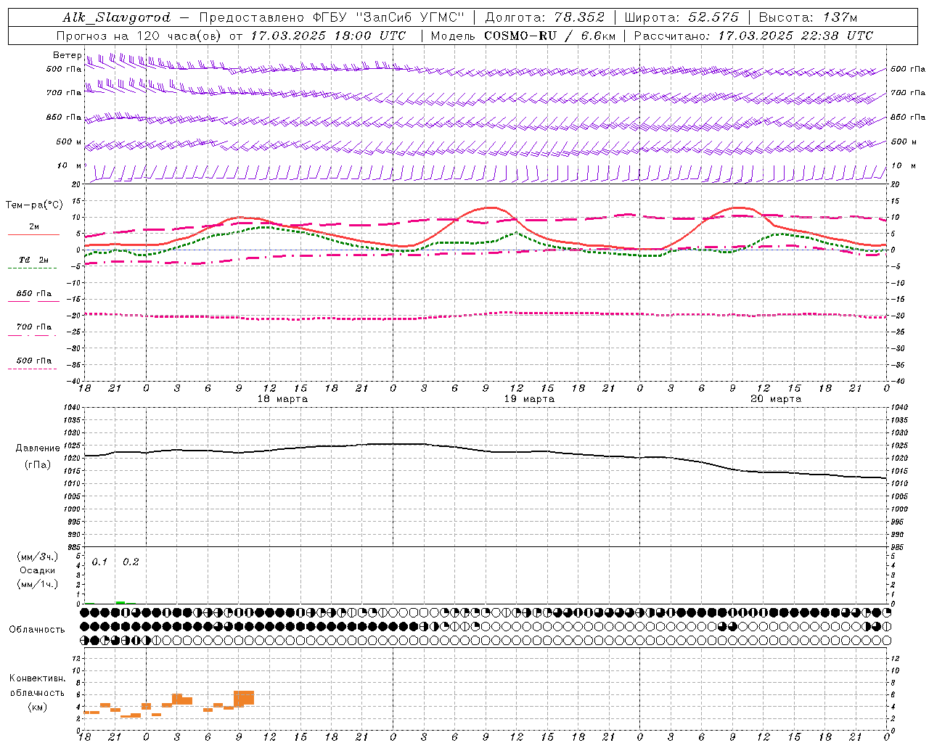Image resolution: width=929 pixels, height=743 pixels.
Task: Select the Прогноз на 120 часа(ов) text
Action: click(x=139, y=36)
